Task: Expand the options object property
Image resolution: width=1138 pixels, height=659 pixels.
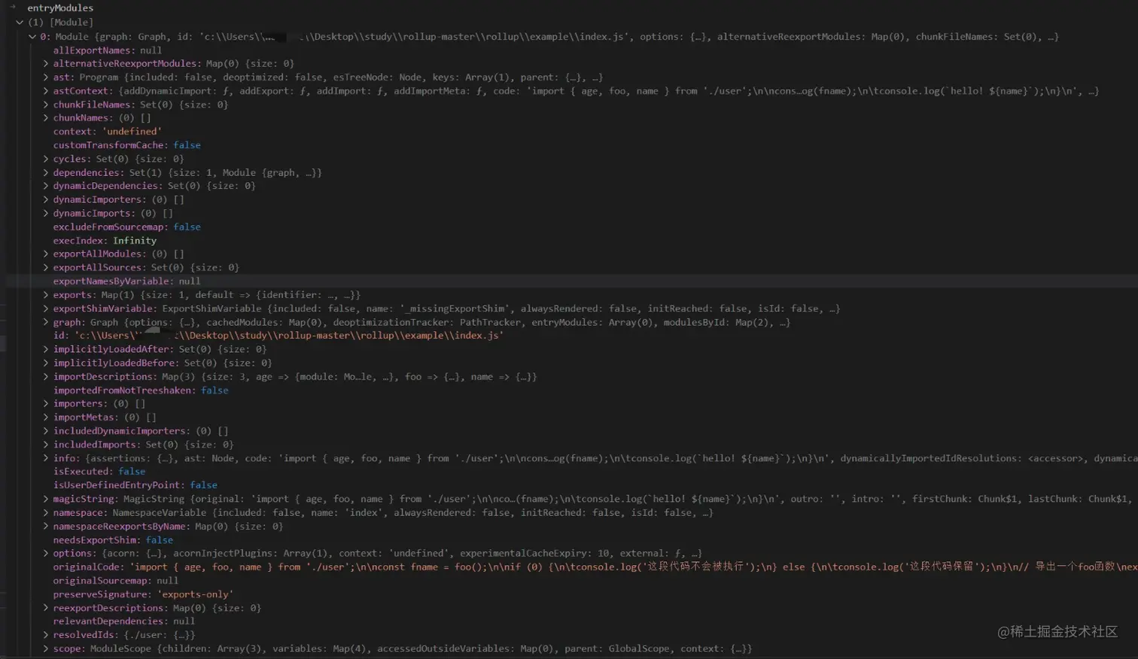Action: tap(46, 553)
